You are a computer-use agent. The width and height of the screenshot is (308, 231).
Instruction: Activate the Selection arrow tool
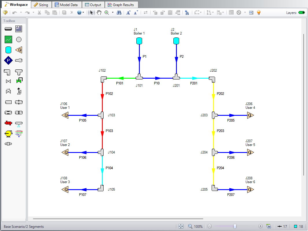91,12
